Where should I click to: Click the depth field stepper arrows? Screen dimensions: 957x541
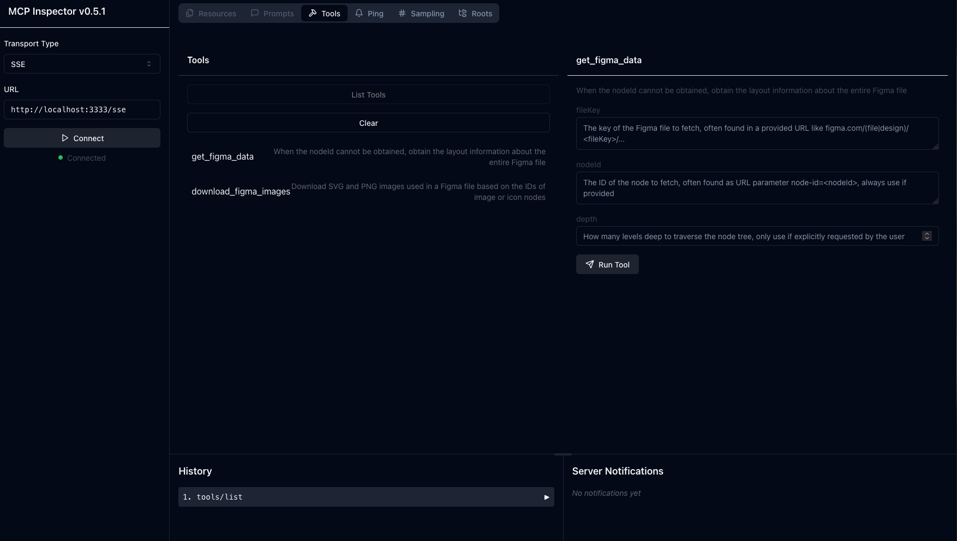(926, 236)
